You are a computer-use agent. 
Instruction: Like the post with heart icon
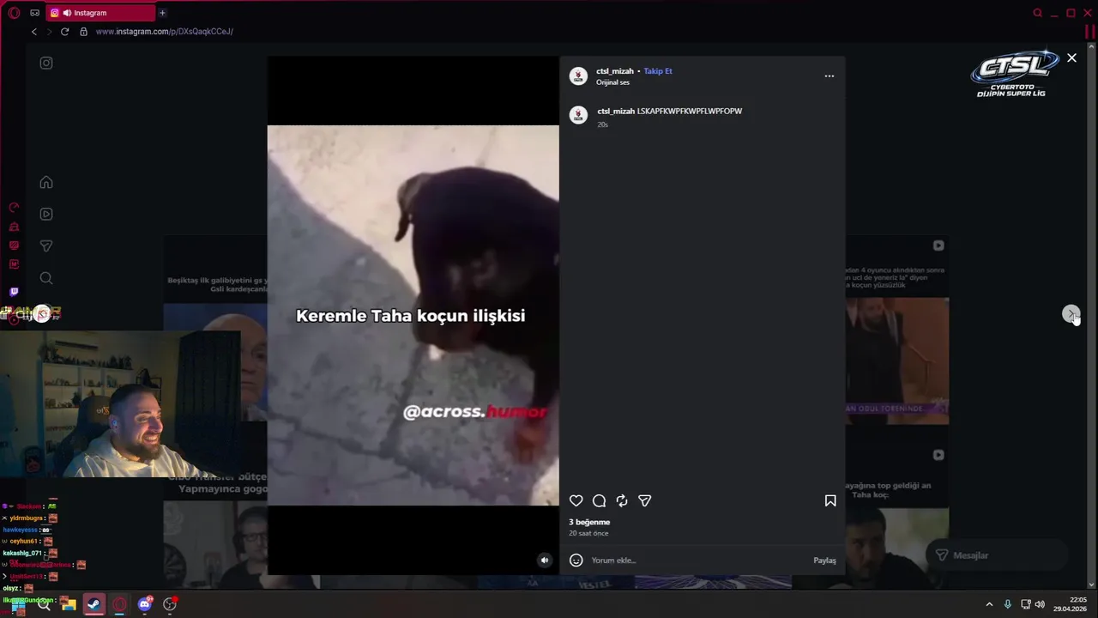576,500
